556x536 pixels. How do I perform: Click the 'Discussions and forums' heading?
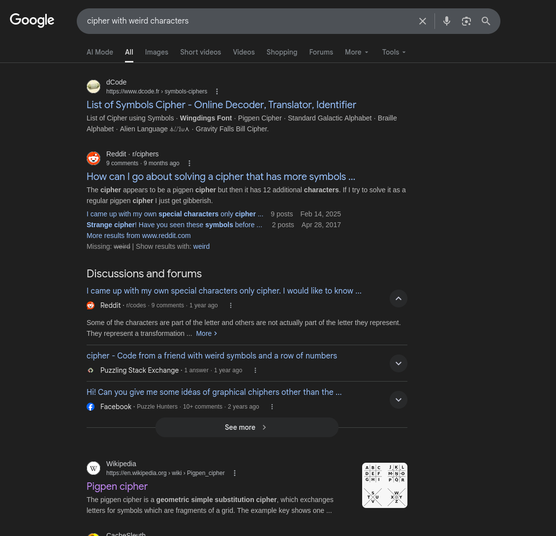click(x=144, y=274)
